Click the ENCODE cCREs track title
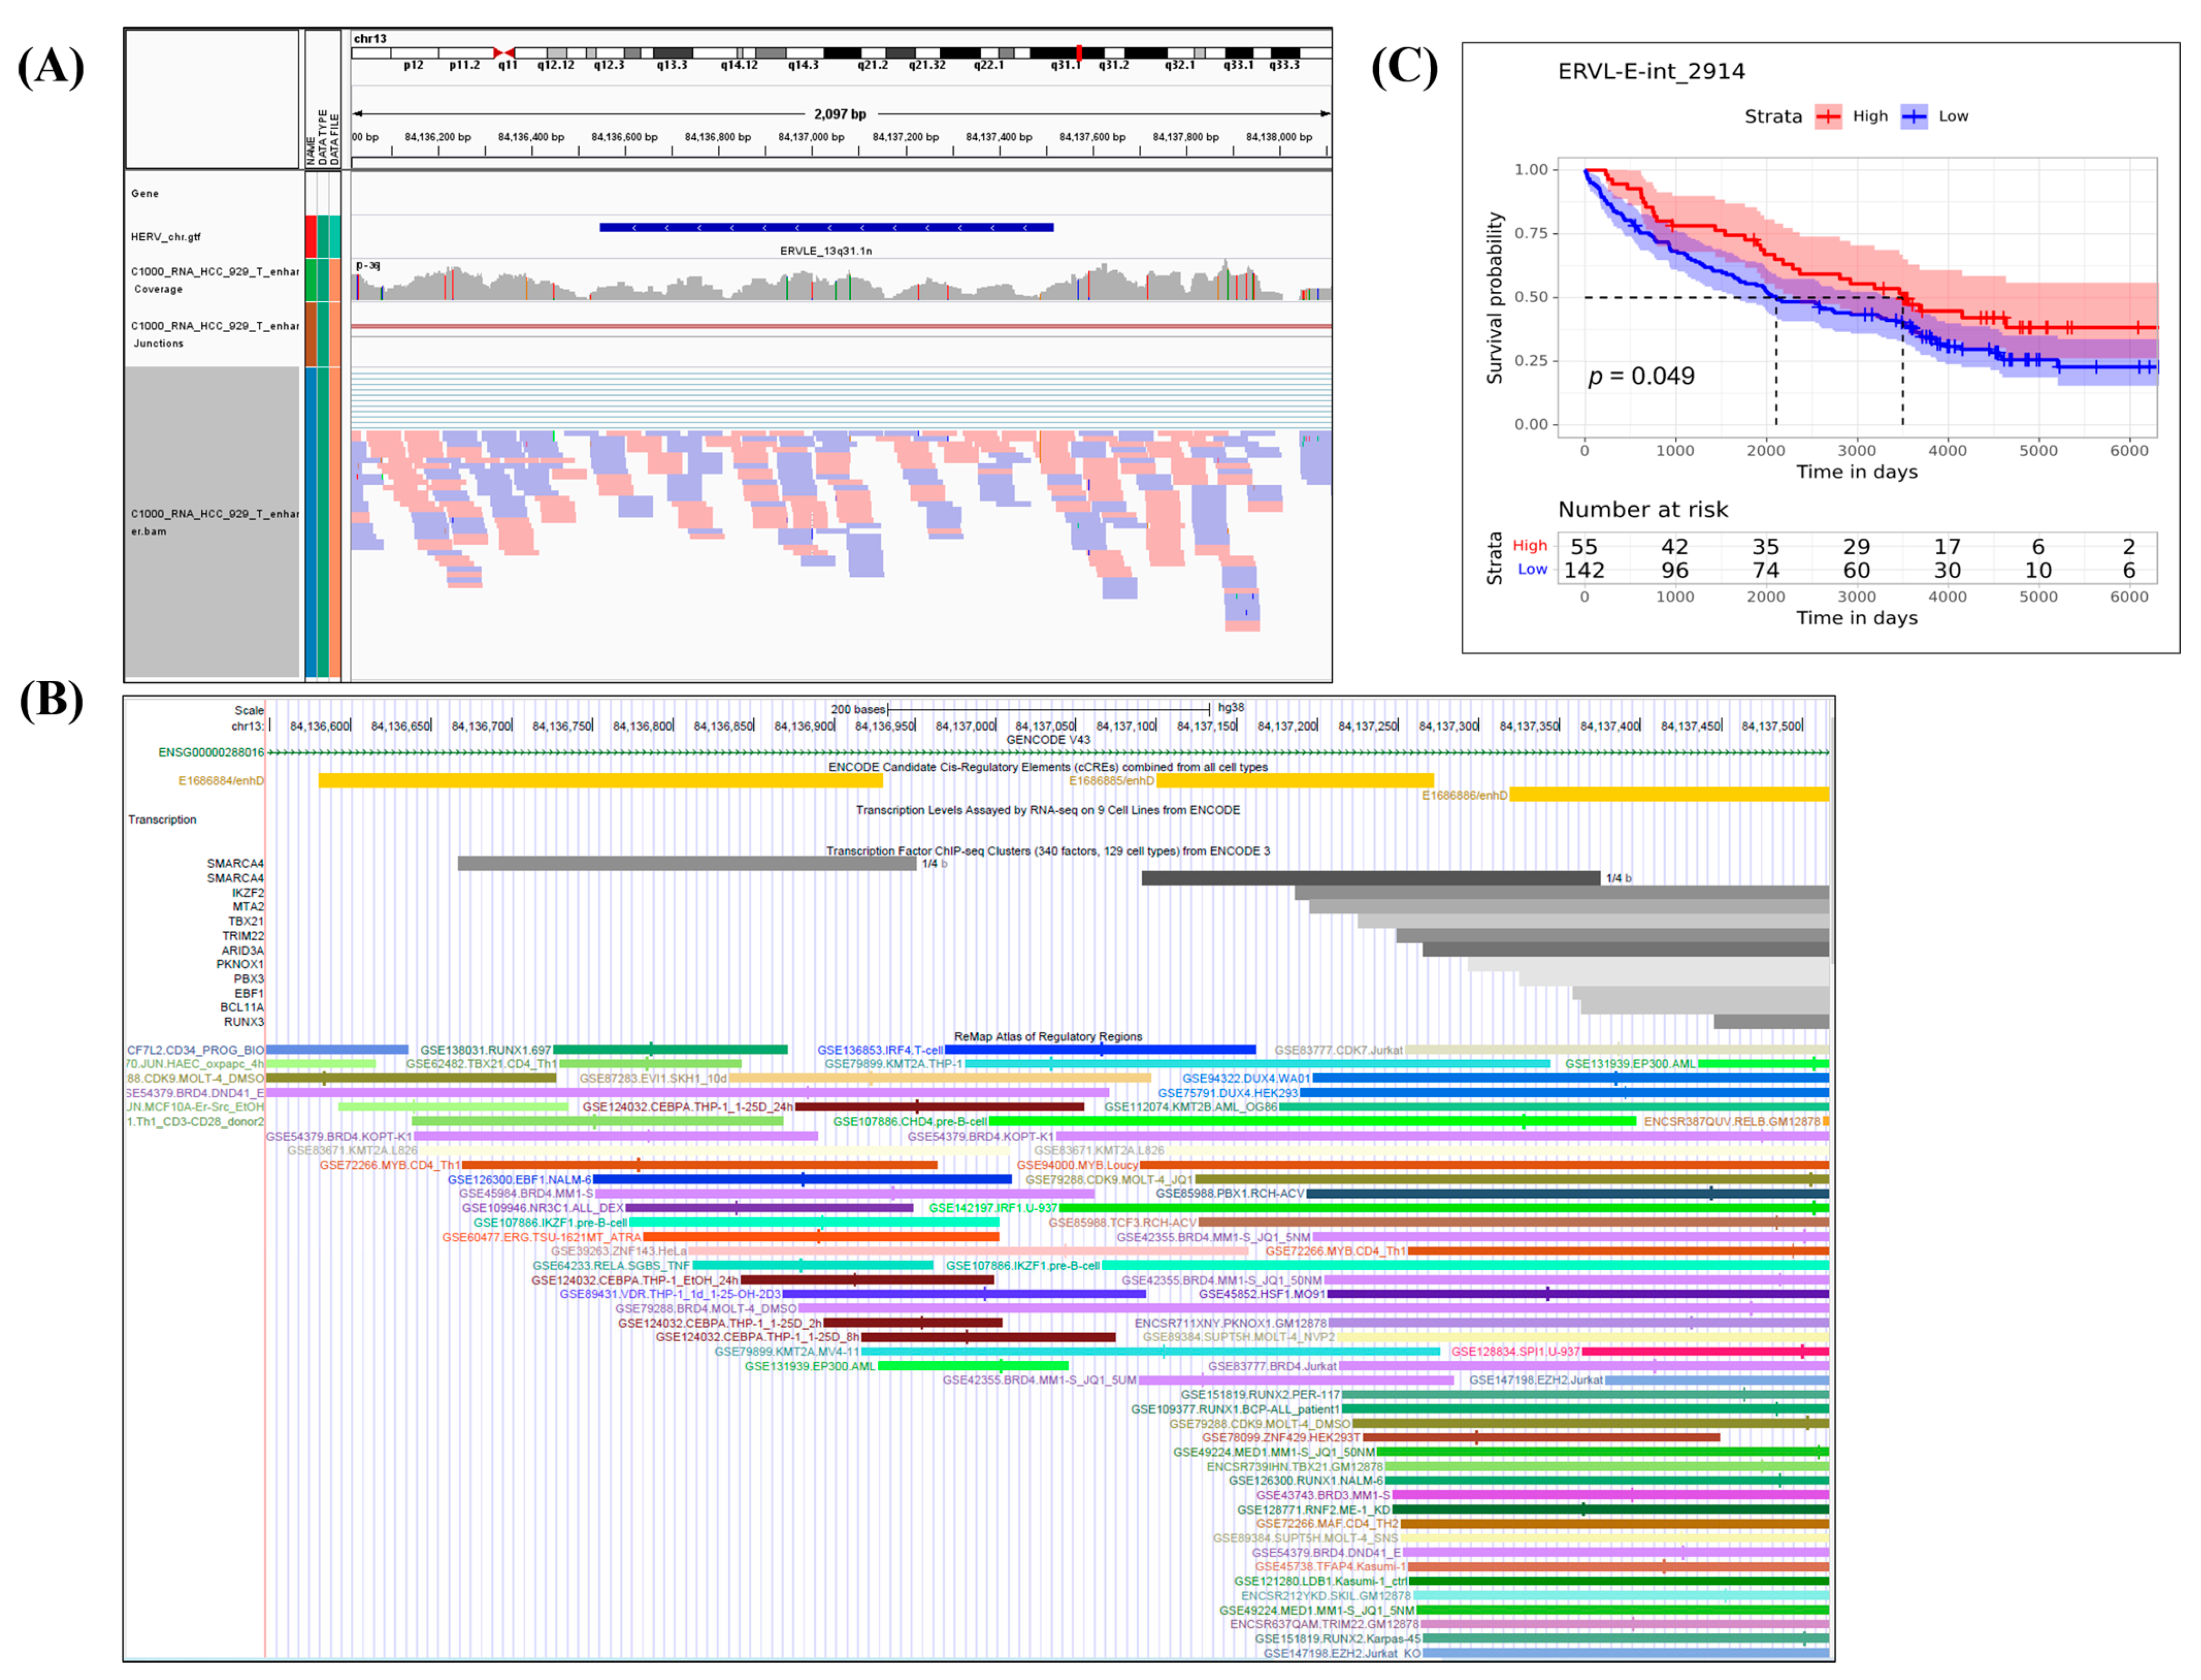 click(x=1047, y=767)
